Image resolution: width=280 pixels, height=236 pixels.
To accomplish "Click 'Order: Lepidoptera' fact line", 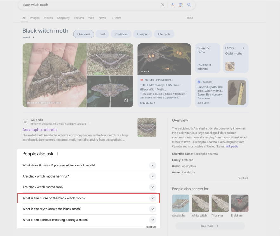I will (x=184, y=166).
